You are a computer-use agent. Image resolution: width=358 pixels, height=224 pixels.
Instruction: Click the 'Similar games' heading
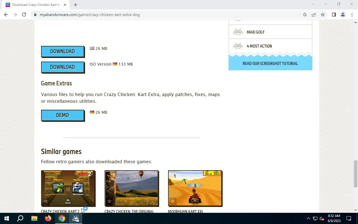[61, 151]
